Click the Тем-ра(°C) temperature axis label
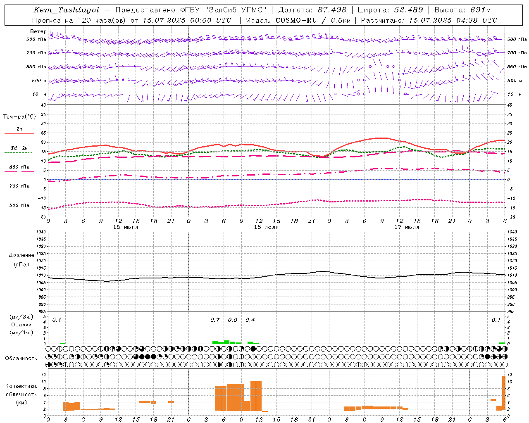The width and height of the screenshot is (529, 423). (x=19, y=117)
